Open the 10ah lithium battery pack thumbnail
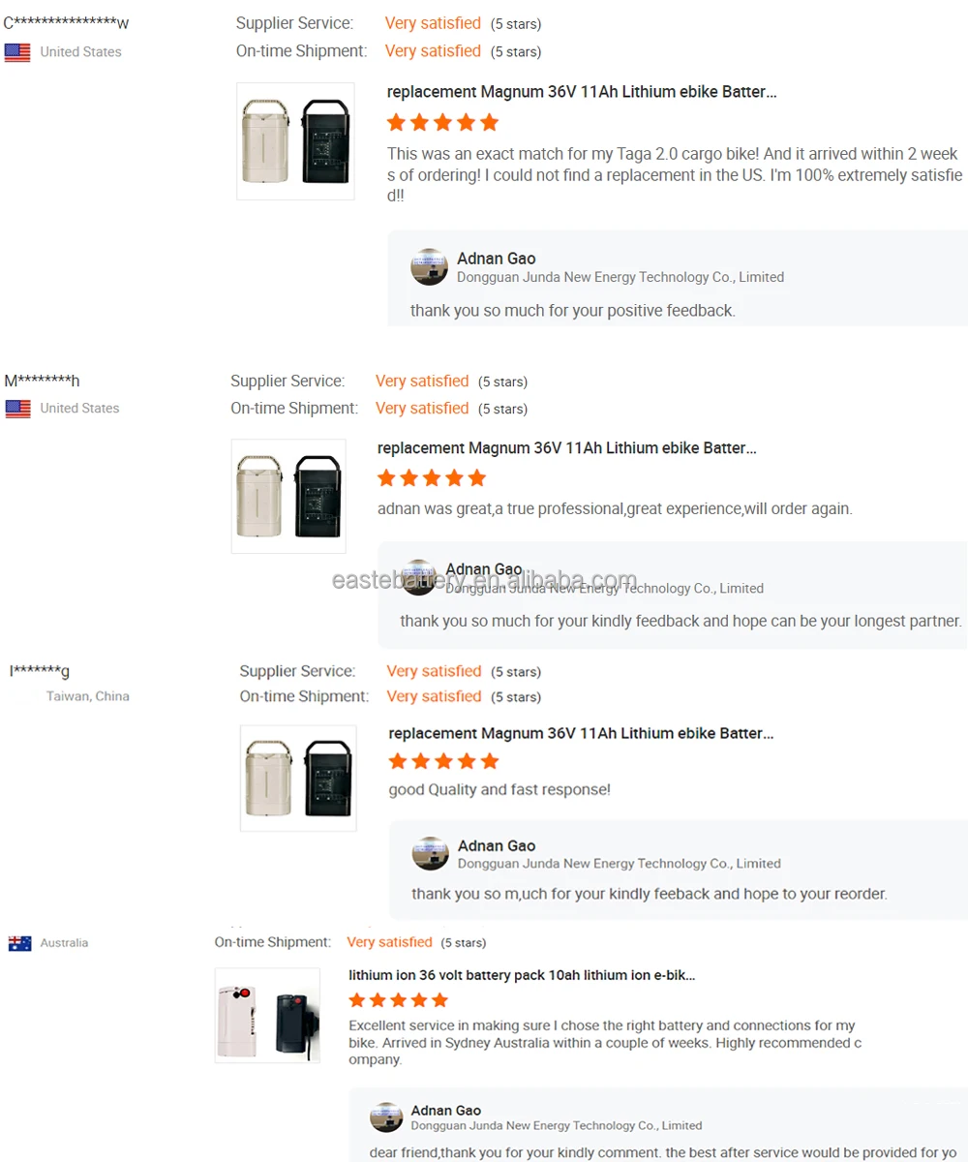Screen dimensions: 968x1162 pyautogui.click(x=267, y=1015)
